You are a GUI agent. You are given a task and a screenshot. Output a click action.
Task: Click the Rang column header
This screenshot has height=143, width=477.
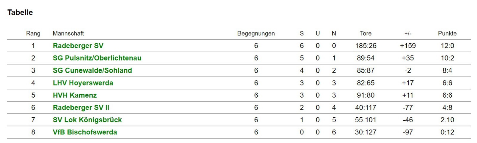[33, 34]
